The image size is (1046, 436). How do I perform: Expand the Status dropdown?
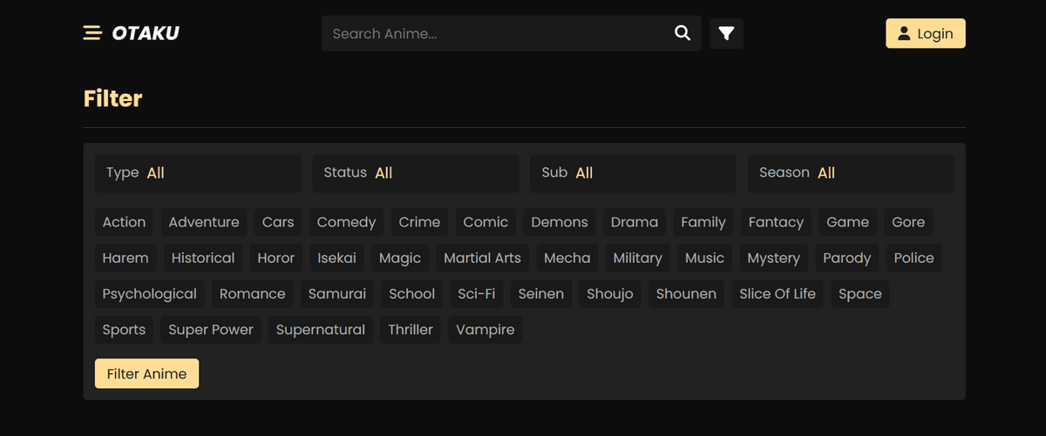(416, 173)
